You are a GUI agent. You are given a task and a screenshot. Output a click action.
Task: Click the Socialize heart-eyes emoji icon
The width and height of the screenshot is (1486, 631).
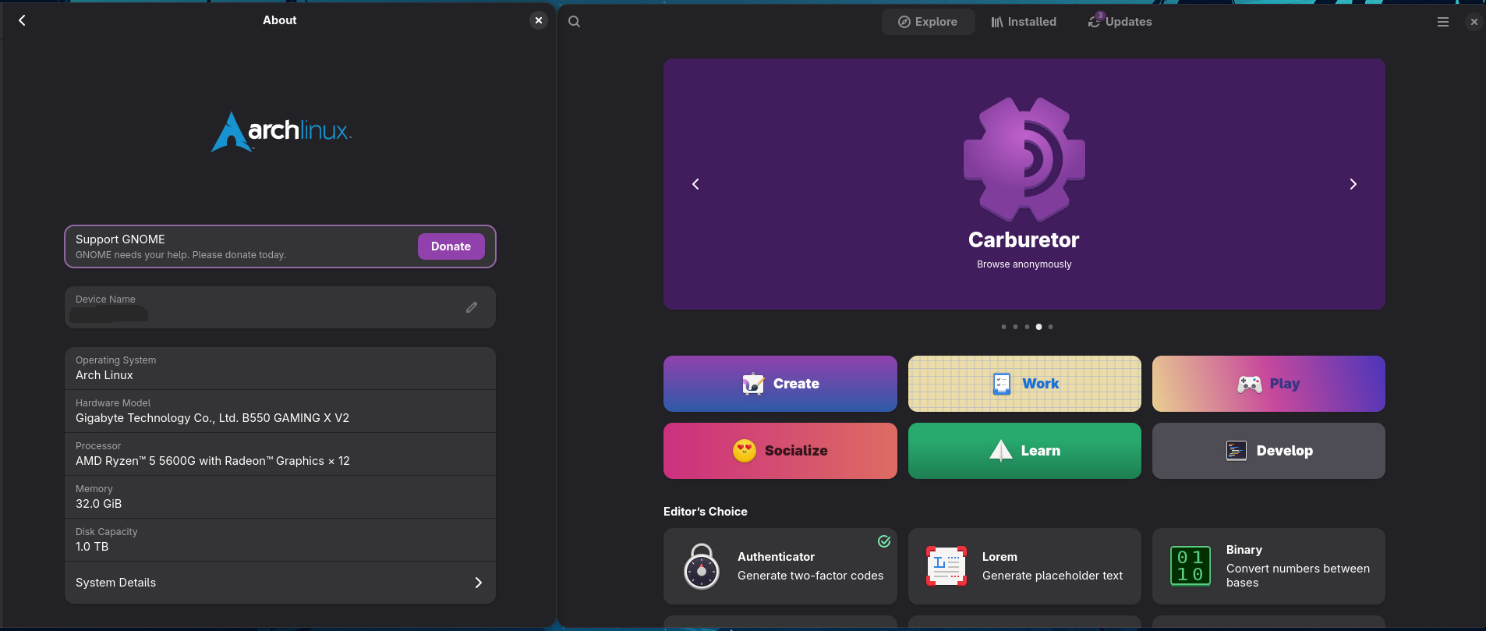point(745,451)
